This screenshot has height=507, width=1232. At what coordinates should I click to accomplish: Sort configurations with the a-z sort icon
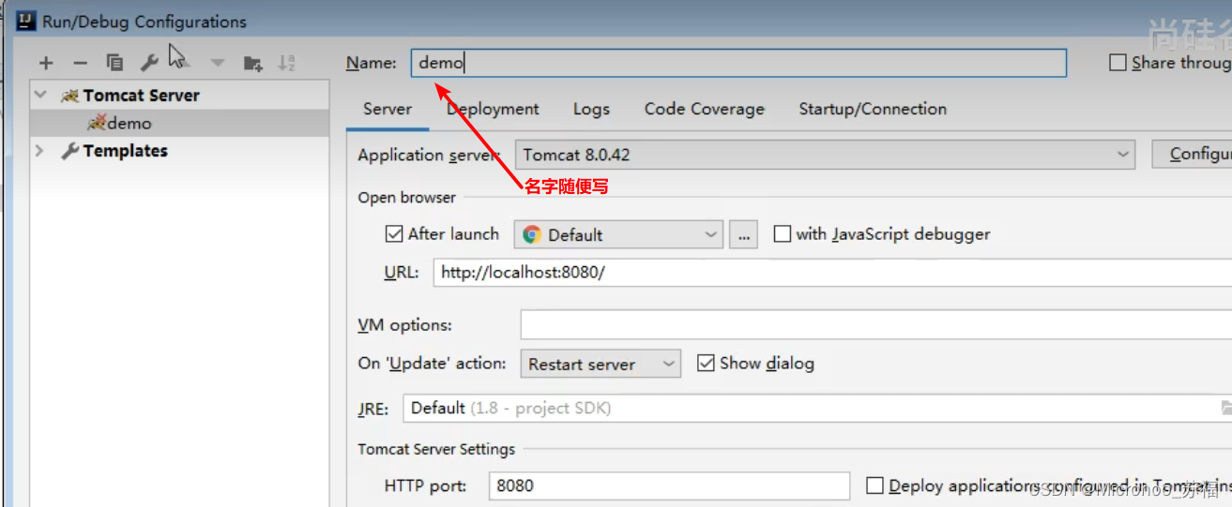click(287, 63)
